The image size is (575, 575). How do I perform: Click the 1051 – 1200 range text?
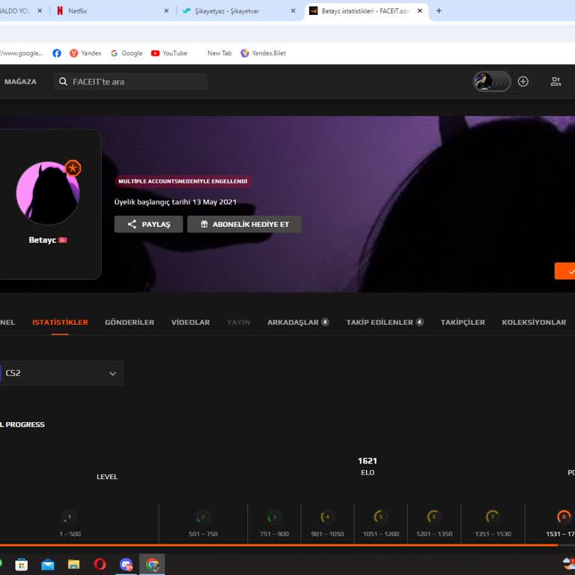[380, 534]
